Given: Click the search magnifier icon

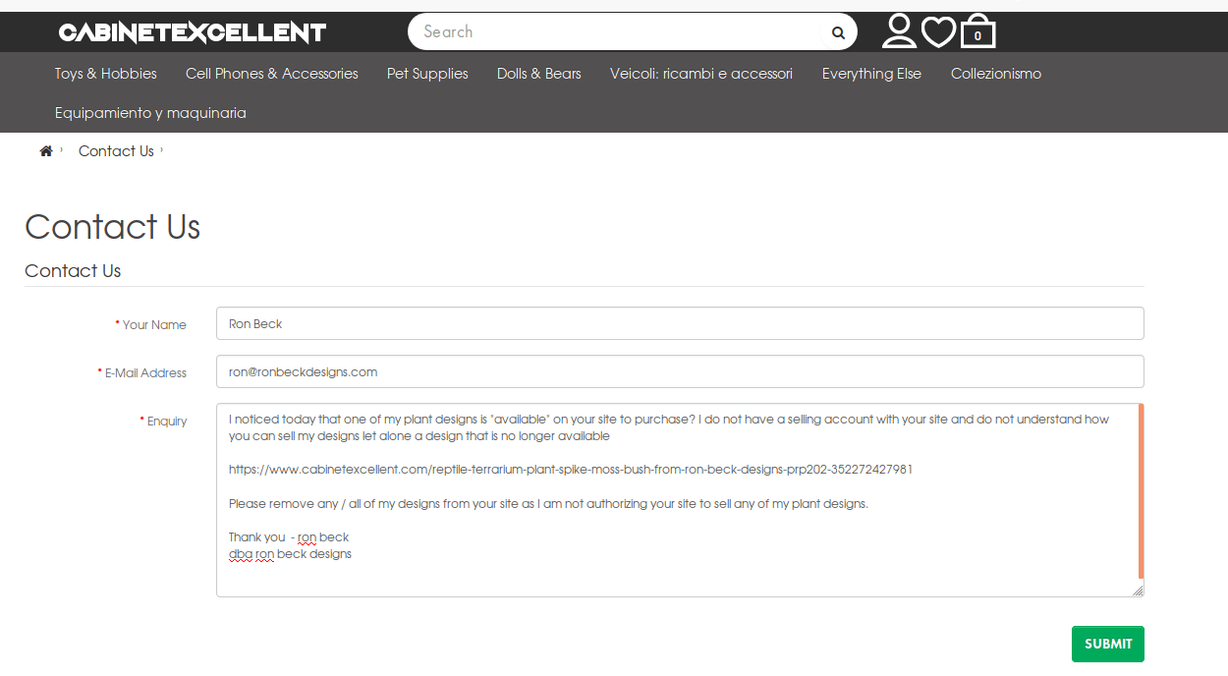Looking at the screenshot, I should pos(838,32).
